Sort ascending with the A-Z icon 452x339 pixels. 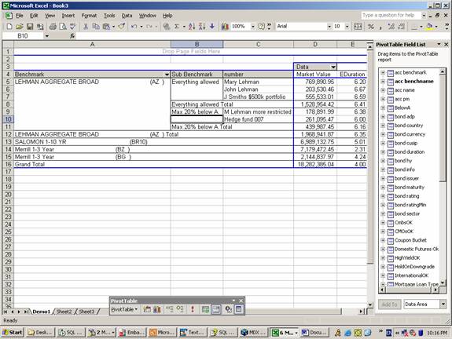192,27
